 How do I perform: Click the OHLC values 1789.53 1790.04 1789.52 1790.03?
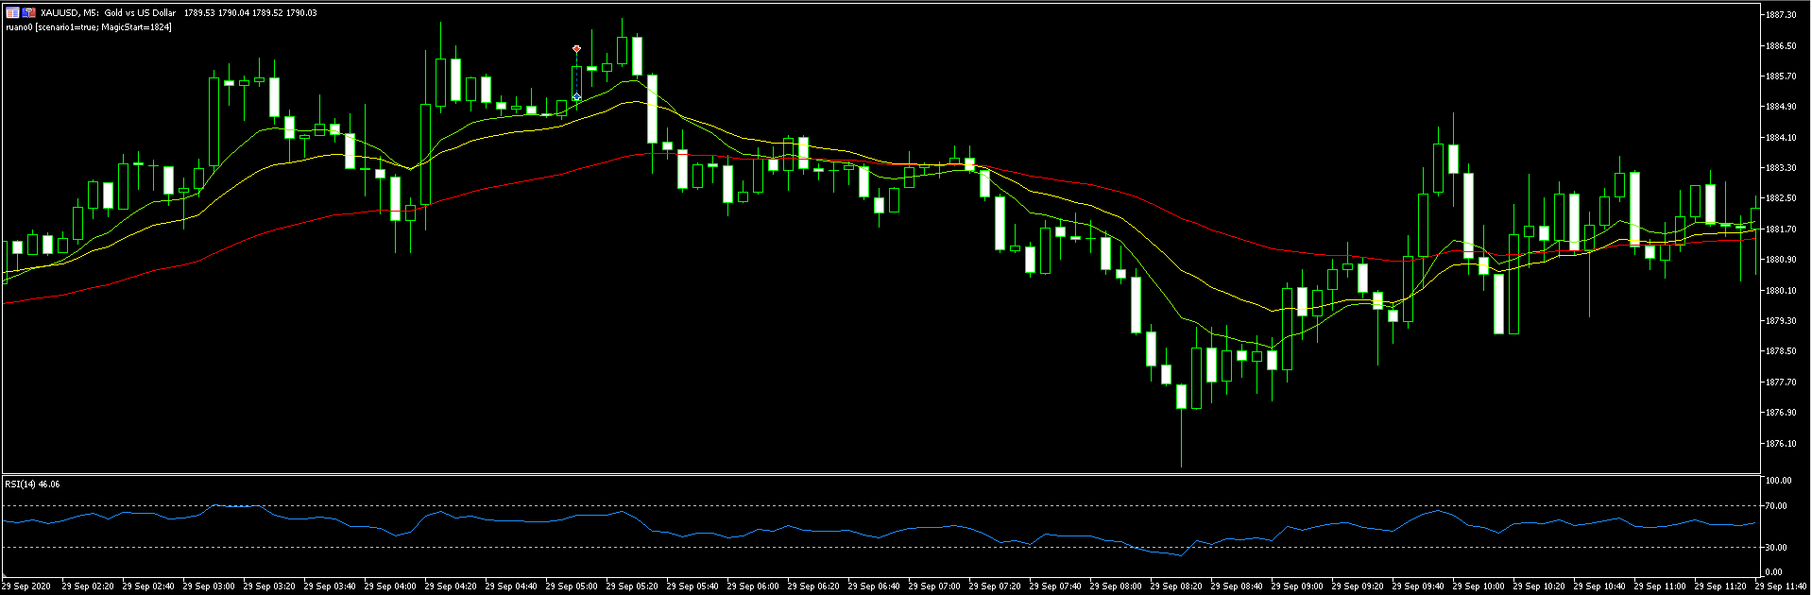(250, 13)
